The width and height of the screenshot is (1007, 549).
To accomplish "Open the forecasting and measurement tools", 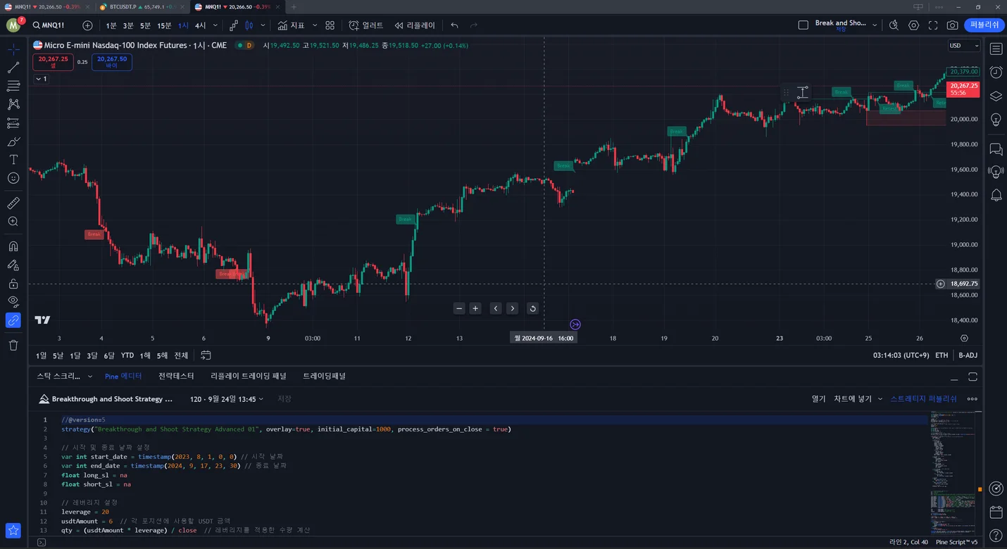I will pos(13,122).
